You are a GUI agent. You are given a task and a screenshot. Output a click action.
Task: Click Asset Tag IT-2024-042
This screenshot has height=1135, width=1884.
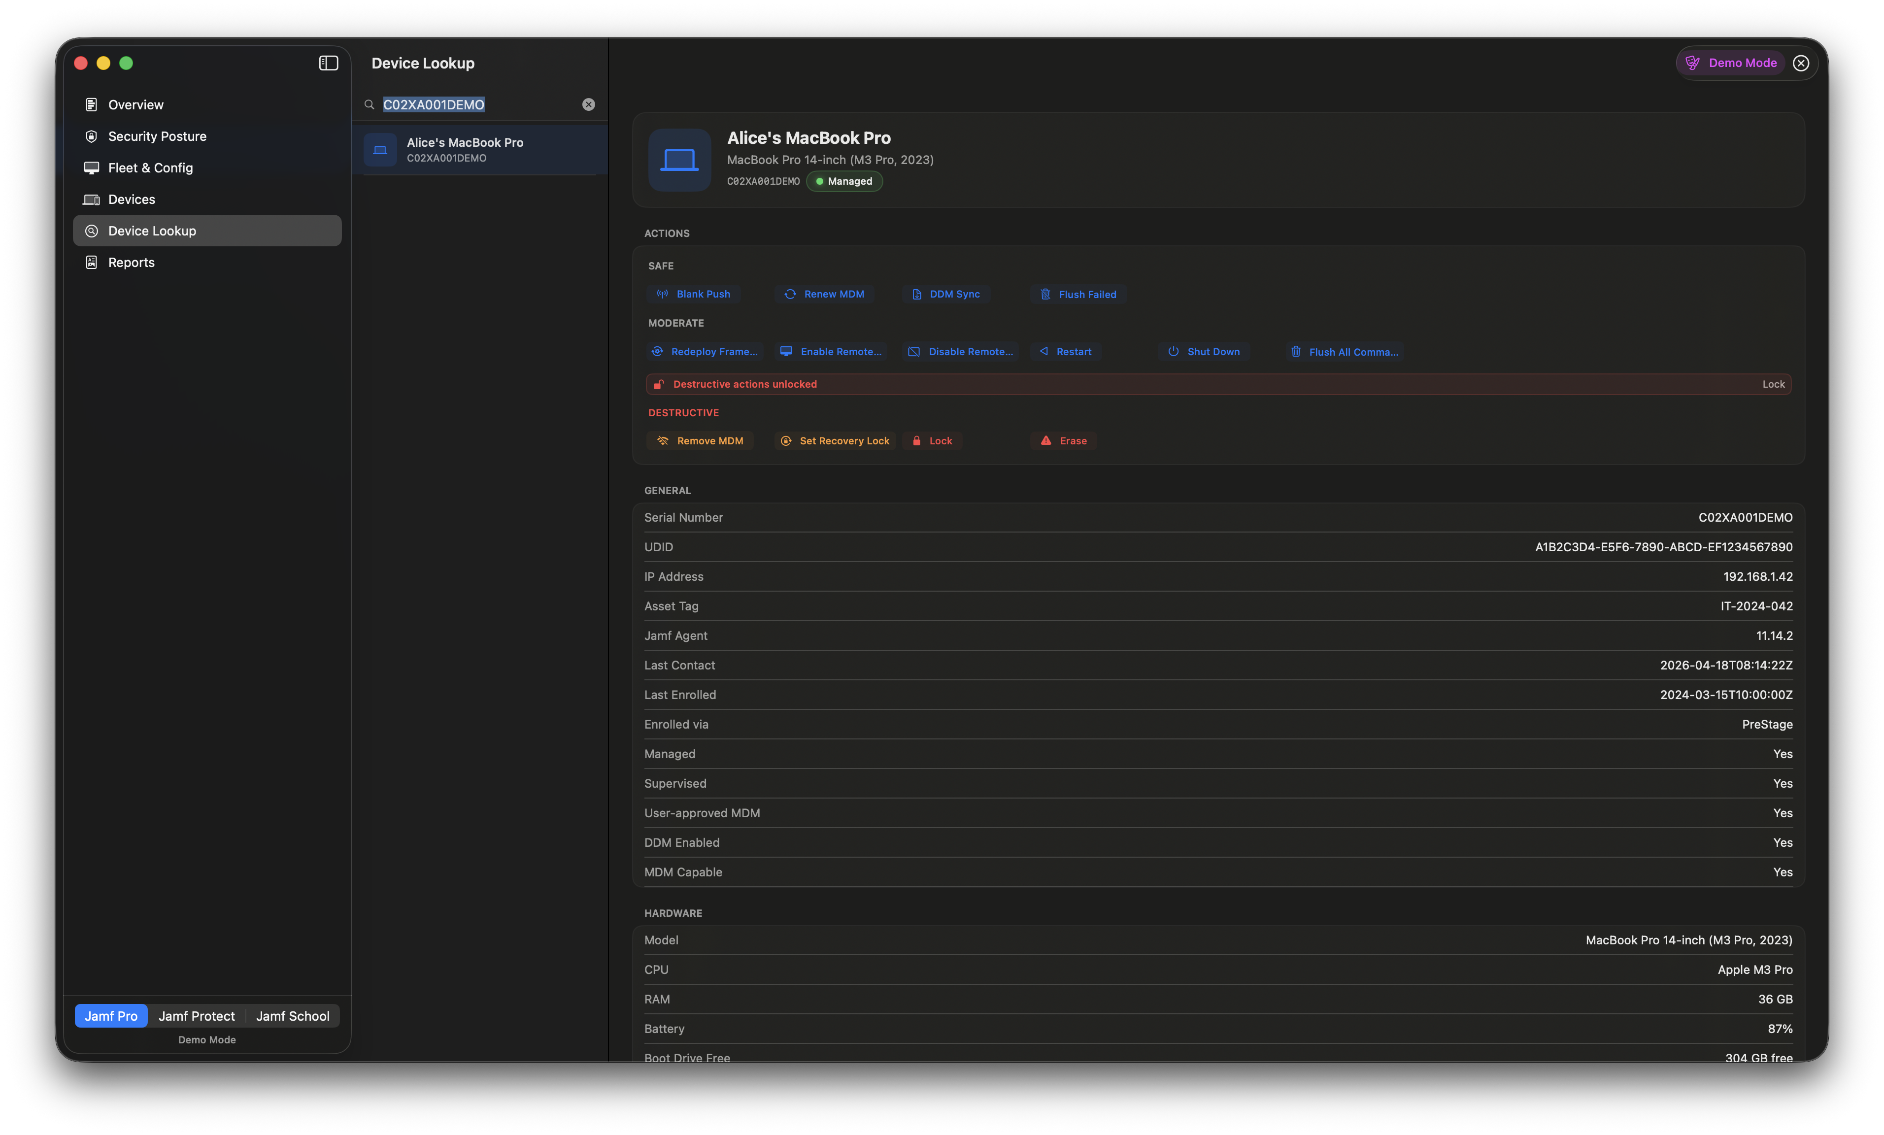coord(1755,606)
